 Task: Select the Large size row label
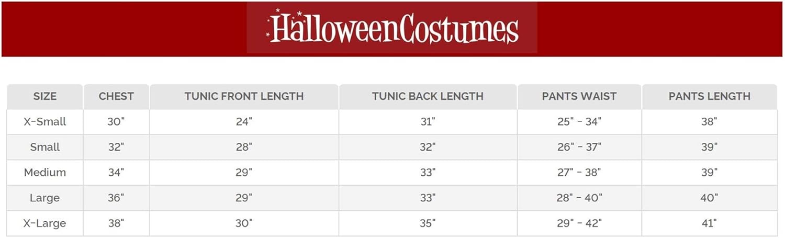point(45,198)
